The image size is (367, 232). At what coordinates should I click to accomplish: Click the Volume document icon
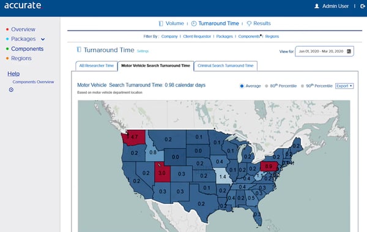(161, 23)
